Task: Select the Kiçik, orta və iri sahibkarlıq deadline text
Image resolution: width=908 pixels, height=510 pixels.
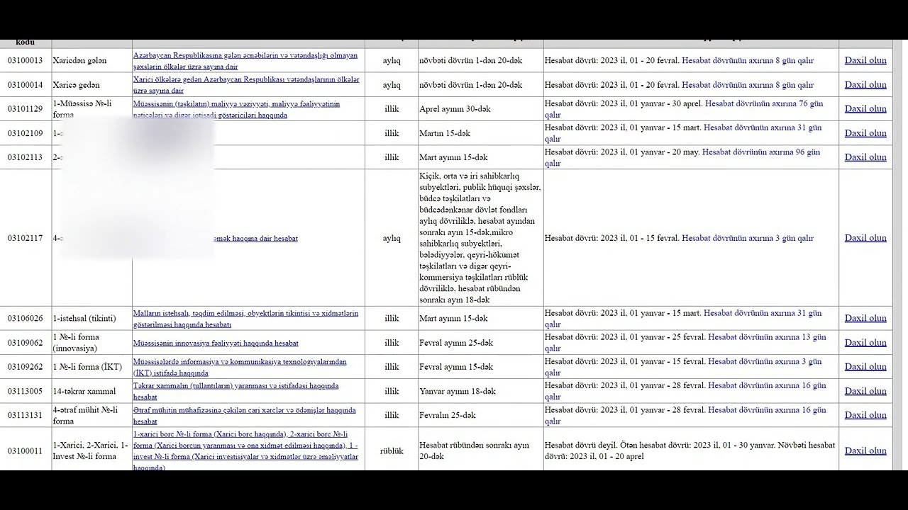Action: [x=480, y=238]
